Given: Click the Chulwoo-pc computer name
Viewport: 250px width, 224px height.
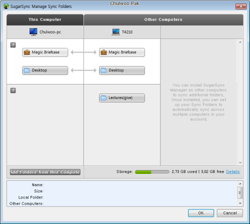Looking at the screenshot, I should pos(50,32).
